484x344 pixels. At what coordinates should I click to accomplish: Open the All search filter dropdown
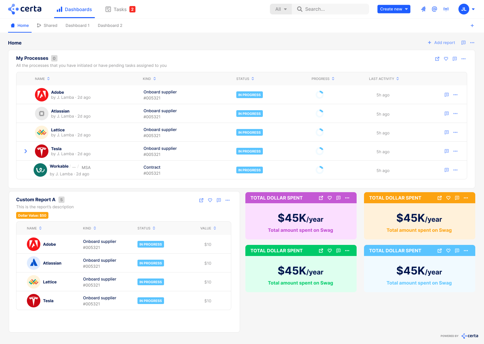tap(281, 9)
